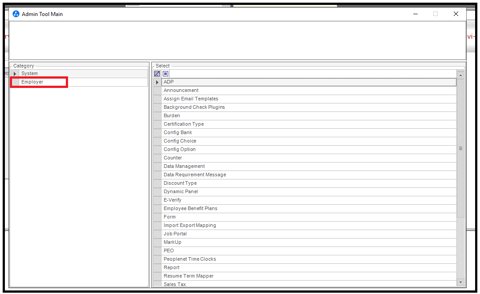Select the Announcement row
The image size is (480, 294).
309,91
